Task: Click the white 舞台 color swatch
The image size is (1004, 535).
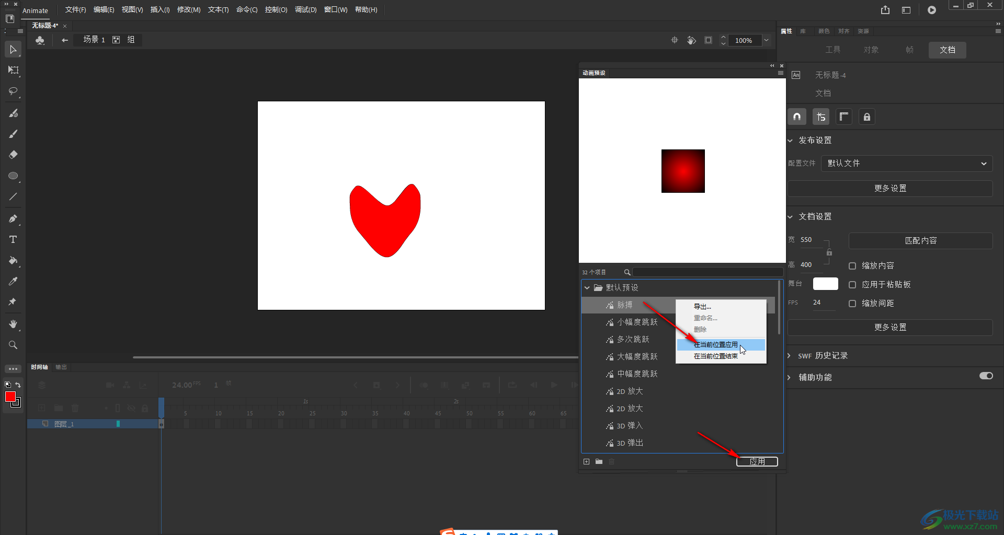Action: coord(825,284)
